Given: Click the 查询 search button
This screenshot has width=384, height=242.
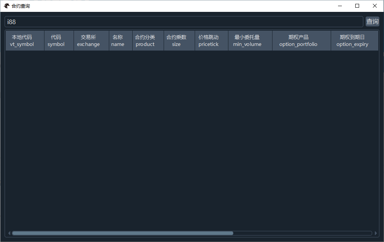Looking at the screenshot, I should [x=372, y=22].
